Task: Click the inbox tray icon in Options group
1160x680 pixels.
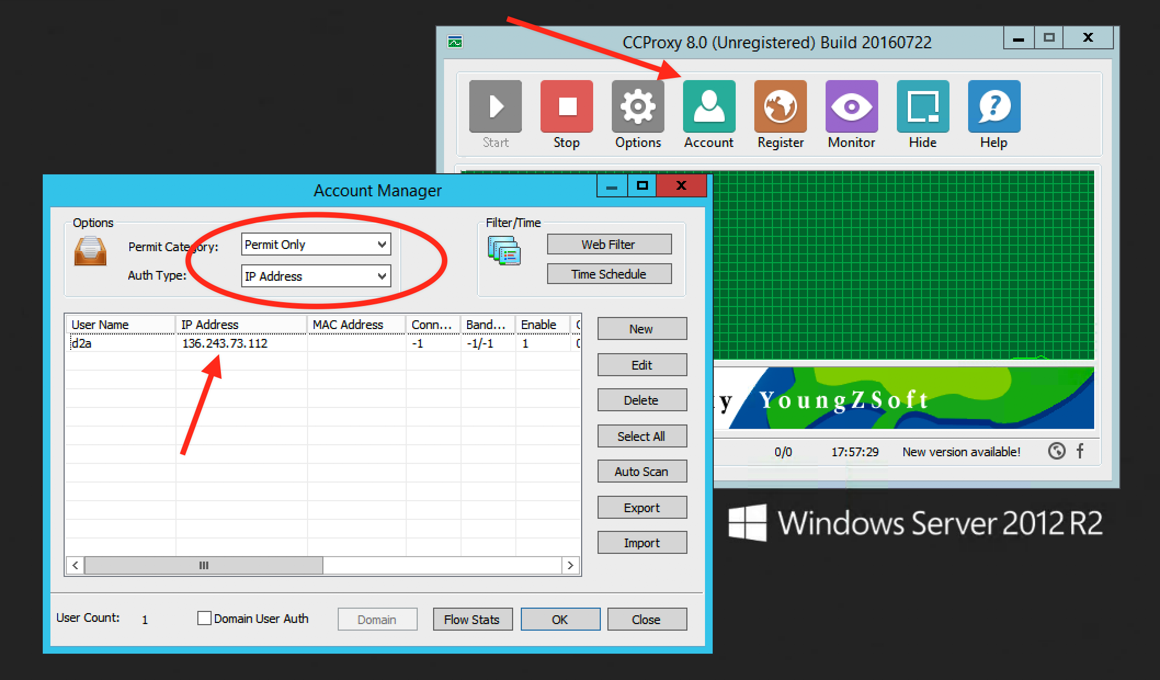Action: (90, 251)
